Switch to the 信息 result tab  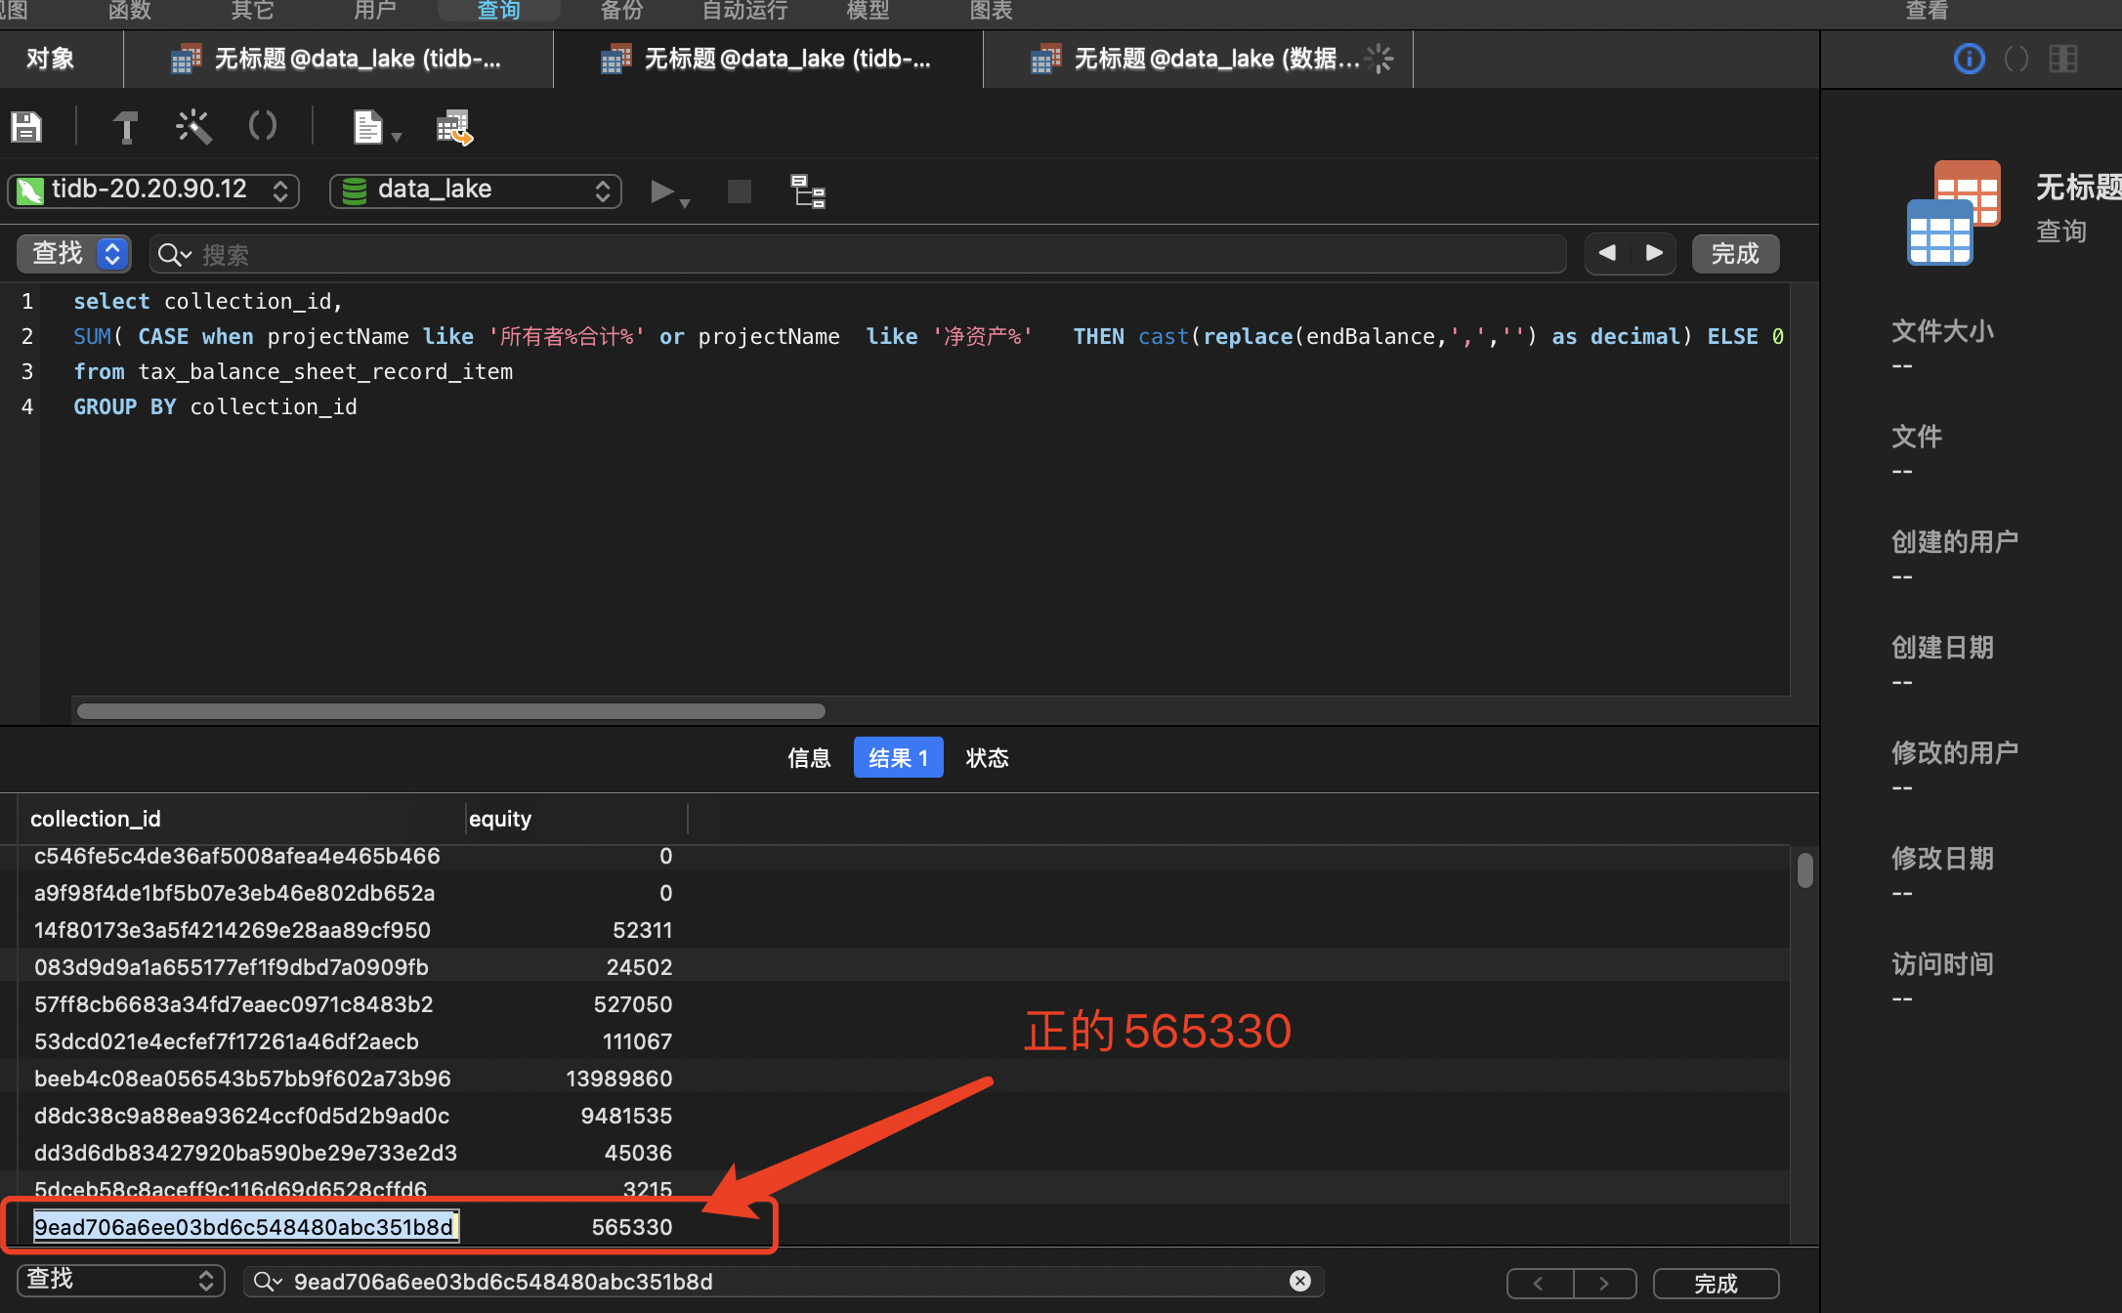(809, 758)
